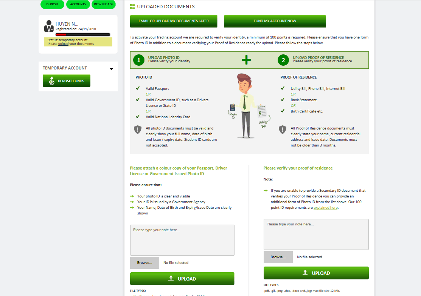Click the photo ID note text area

(182, 240)
